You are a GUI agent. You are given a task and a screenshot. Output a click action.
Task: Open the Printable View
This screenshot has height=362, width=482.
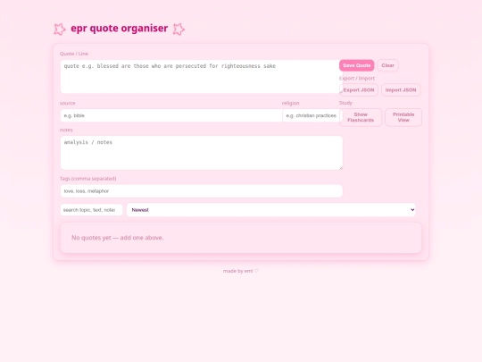pos(403,117)
